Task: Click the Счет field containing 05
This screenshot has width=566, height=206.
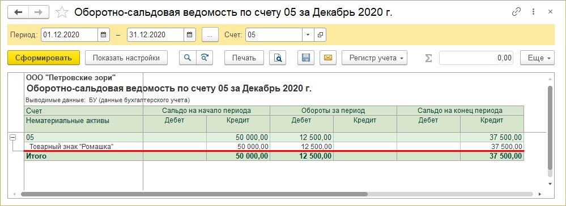Action: point(274,35)
